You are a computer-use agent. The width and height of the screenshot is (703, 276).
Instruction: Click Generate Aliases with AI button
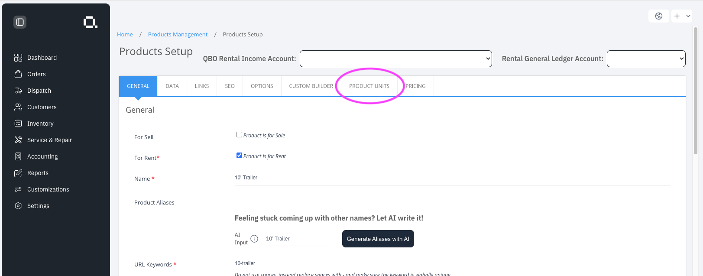pyautogui.click(x=378, y=239)
